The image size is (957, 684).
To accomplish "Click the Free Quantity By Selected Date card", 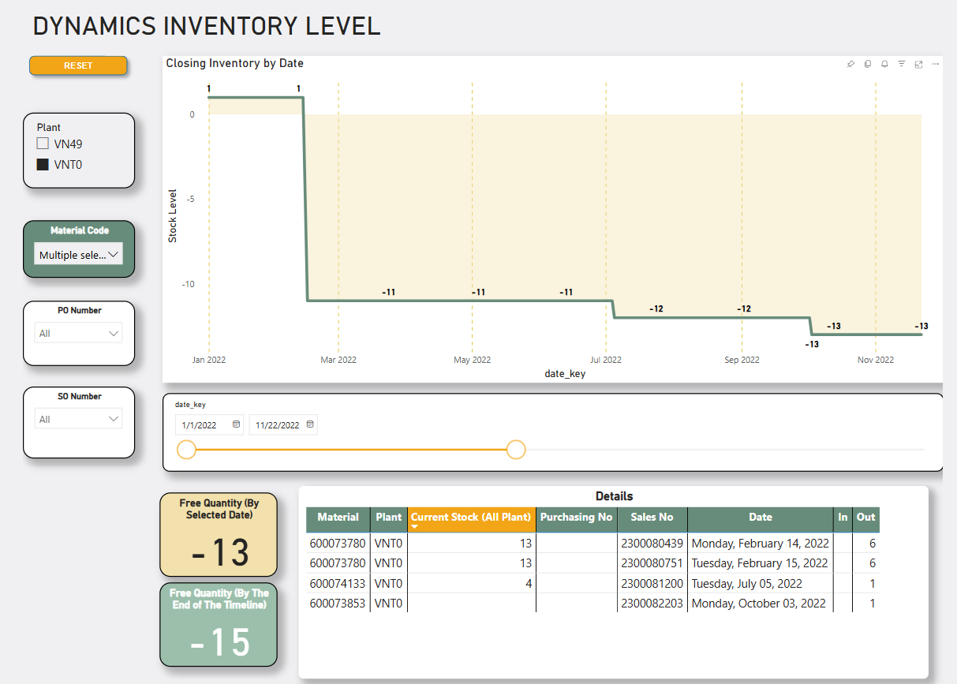I will [x=219, y=535].
